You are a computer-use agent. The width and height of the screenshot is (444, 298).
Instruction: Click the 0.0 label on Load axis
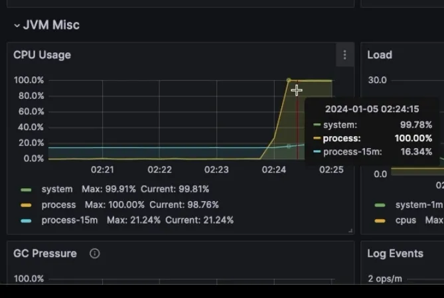pyautogui.click(x=380, y=174)
